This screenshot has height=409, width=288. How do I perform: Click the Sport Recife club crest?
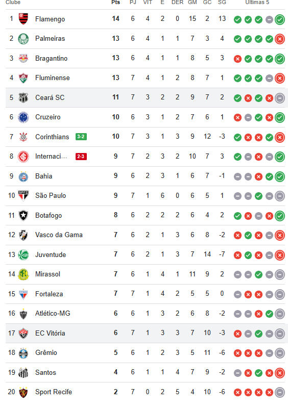click(23, 392)
